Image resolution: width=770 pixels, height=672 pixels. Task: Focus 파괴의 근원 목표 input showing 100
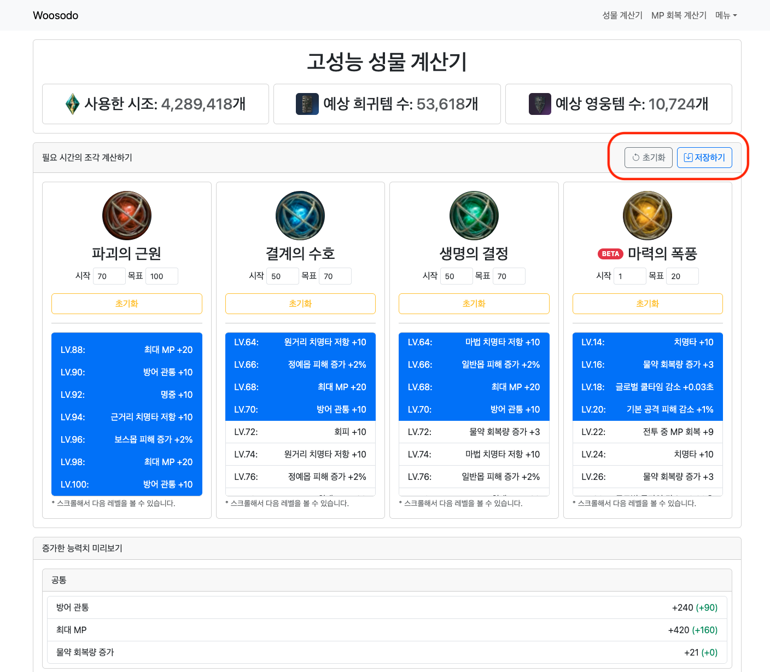point(162,276)
